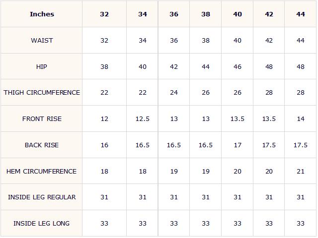Select back rise 16 for size 32
The image size is (318, 238).
point(104,145)
